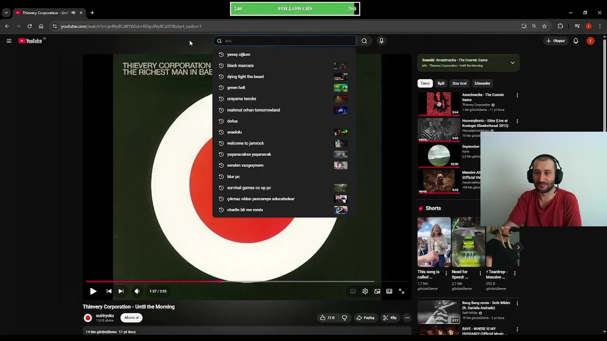The image size is (607, 341).
Task: Select 'mahmut orhan tomorrowland' suggestion
Action: click(284, 110)
